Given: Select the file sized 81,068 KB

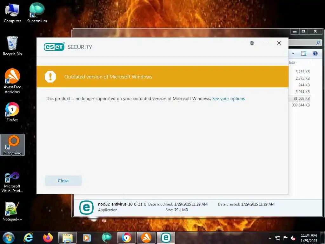Looking at the screenshot, I should point(302,98).
